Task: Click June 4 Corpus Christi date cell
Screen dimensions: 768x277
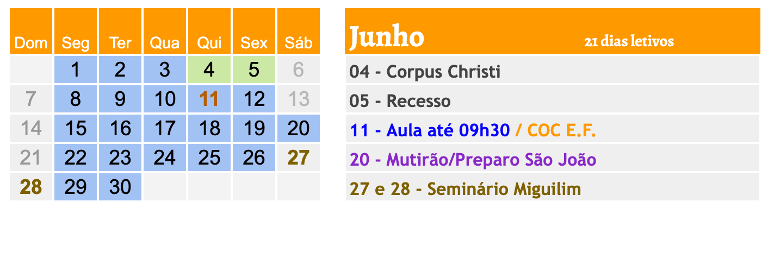Action: [x=209, y=70]
